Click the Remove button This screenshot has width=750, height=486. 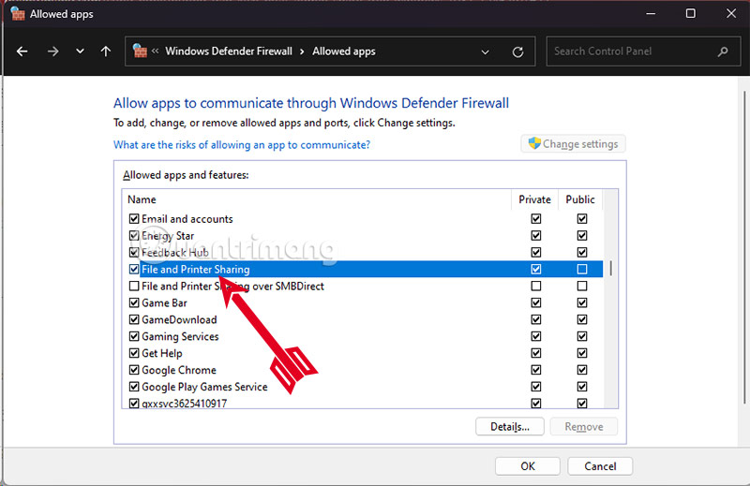(x=583, y=426)
